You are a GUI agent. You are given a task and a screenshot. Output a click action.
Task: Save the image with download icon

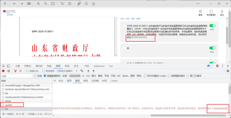coord(94,4)
